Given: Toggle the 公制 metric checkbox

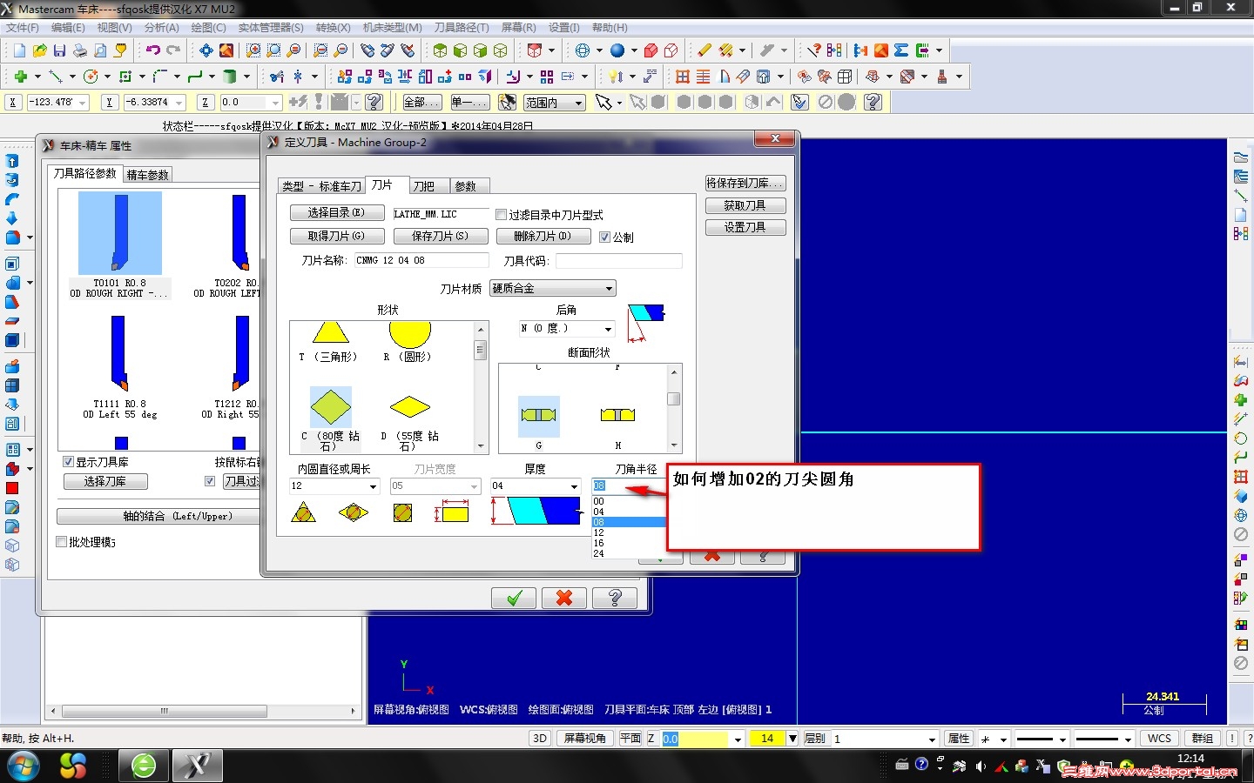Looking at the screenshot, I should coord(604,237).
